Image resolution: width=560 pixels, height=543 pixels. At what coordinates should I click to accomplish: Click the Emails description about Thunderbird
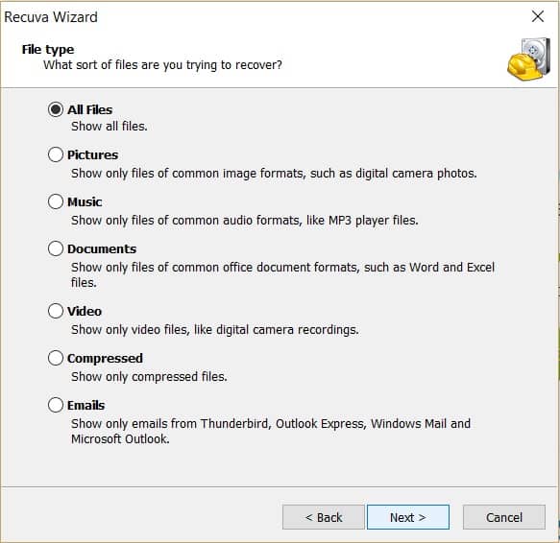tap(271, 431)
